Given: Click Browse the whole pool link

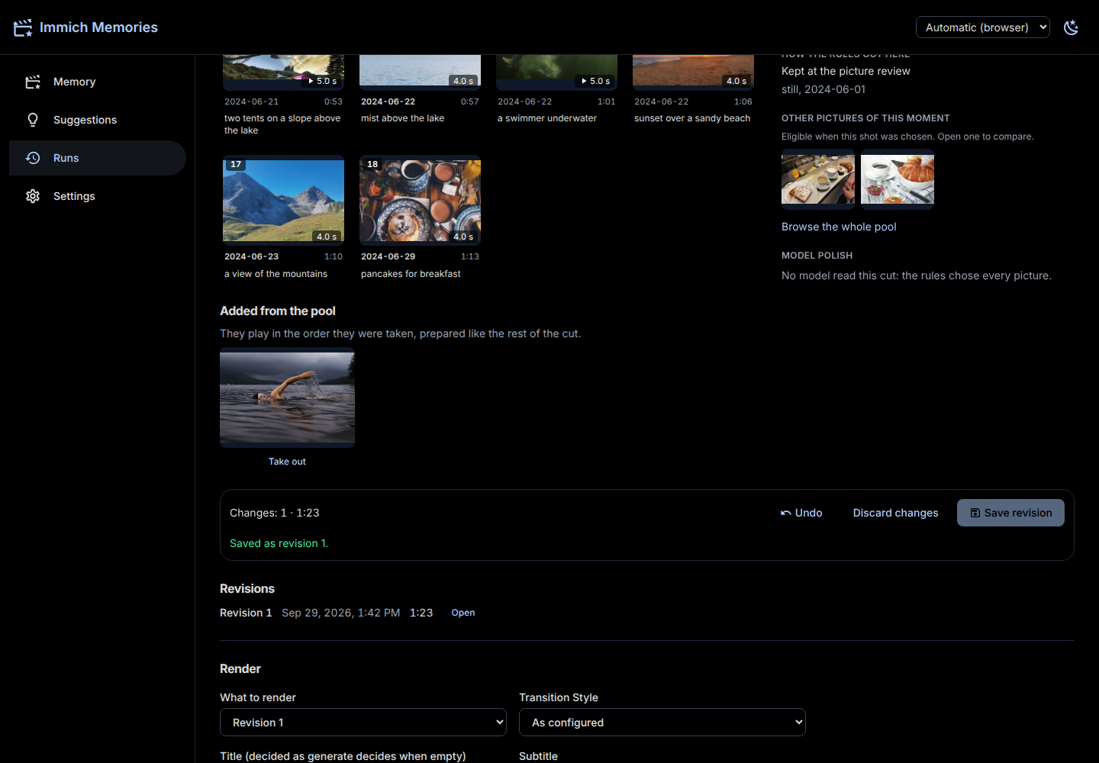Looking at the screenshot, I should point(839,227).
